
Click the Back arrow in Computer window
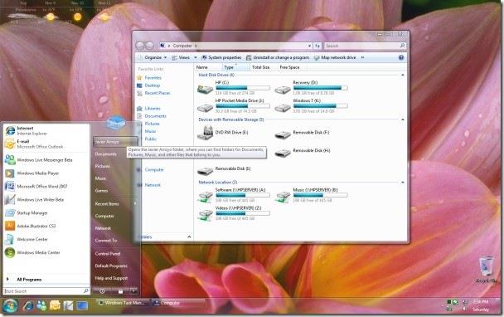point(140,46)
